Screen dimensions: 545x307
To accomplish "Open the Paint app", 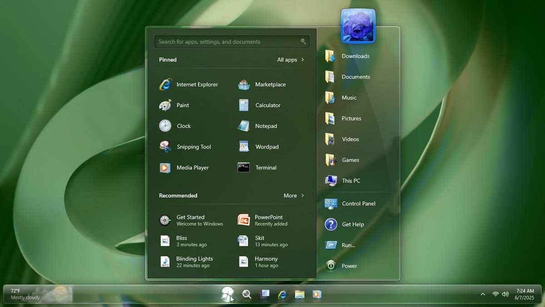I will (x=174, y=105).
